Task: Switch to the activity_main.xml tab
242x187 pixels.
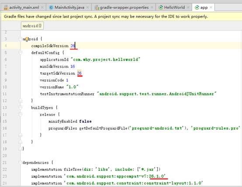Action: pyautogui.click(x=23, y=7)
